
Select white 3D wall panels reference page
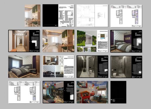58,66
